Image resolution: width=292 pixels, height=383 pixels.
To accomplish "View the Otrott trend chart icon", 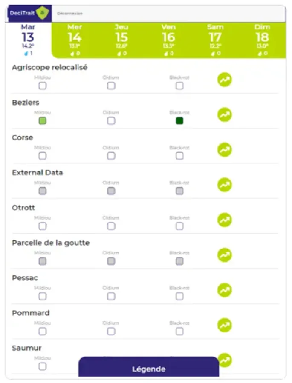I will 225,220.
